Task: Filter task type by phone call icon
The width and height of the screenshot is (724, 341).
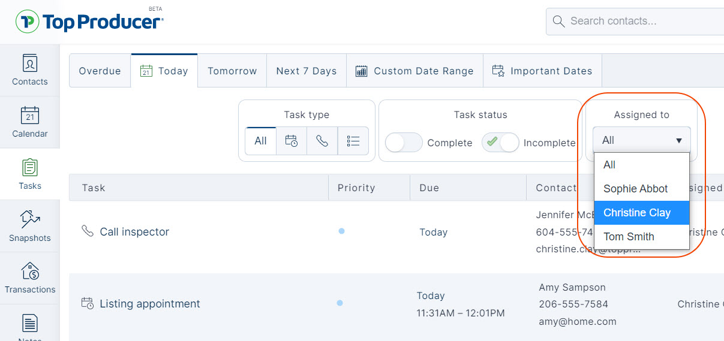Action: 322,141
